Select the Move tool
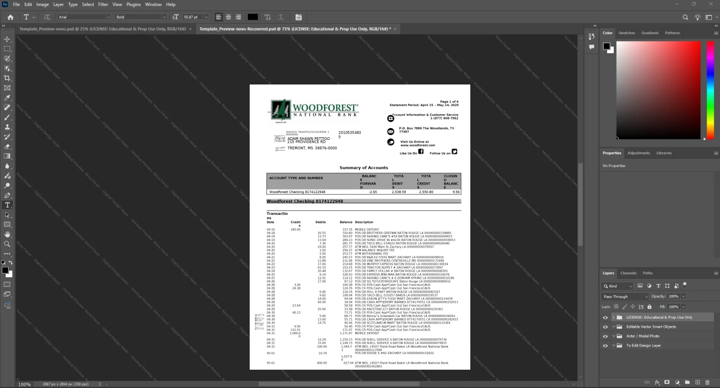720x388 pixels. tap(8, 39)
